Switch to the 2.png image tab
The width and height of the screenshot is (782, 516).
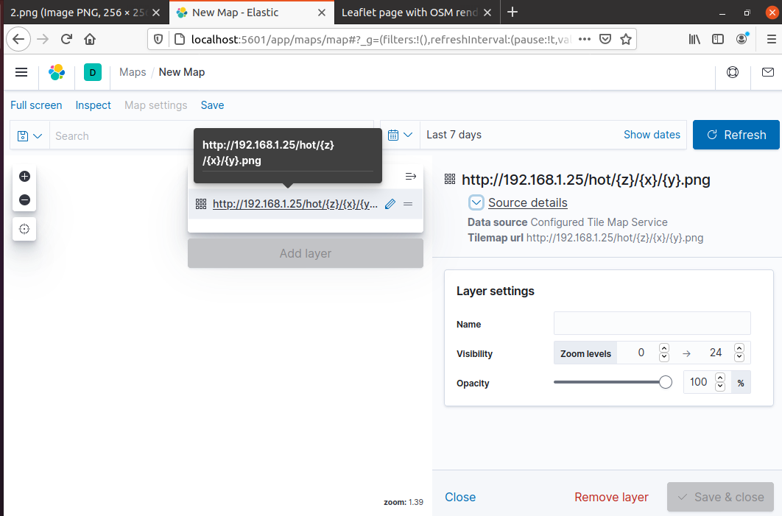[x=78, y=13]
